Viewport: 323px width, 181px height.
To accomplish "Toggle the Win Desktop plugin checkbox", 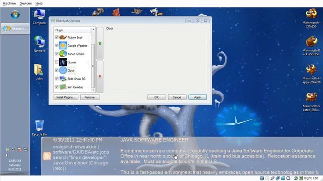I will 57,87.
